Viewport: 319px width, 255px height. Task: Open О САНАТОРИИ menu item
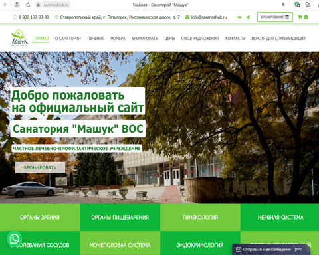pos(68,38)
